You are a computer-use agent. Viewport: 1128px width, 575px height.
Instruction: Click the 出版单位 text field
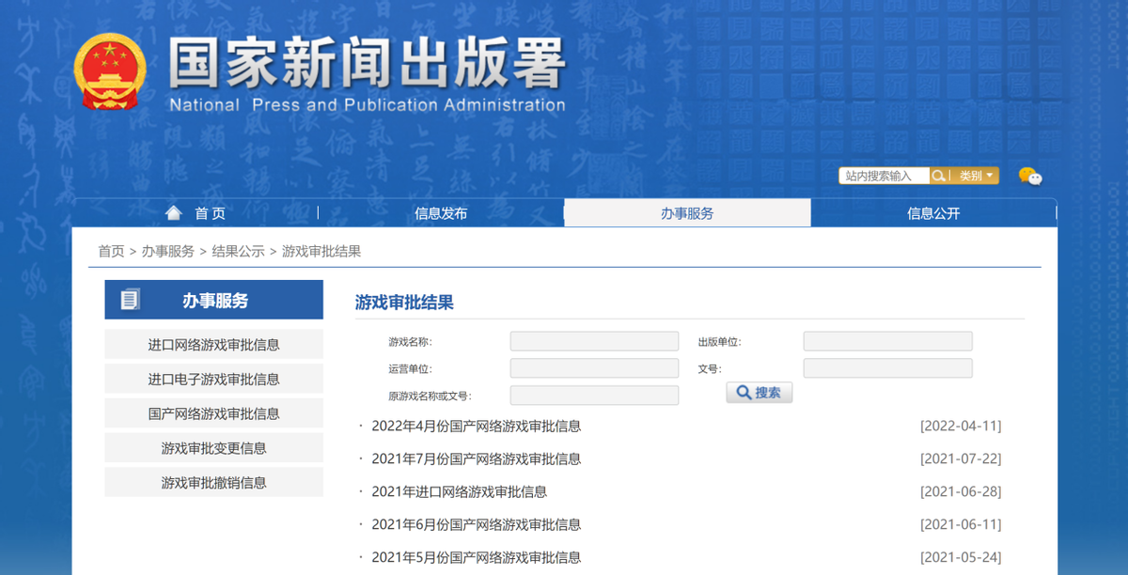point(887,342)
